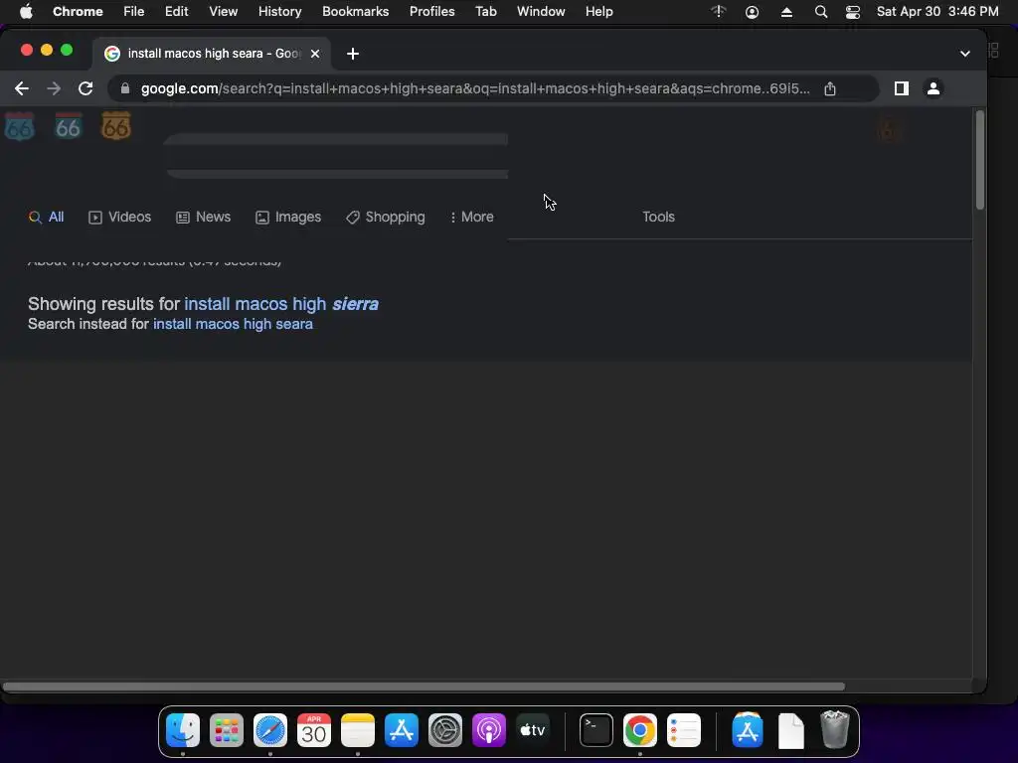Open Calendar from the dock

(313, 730)
